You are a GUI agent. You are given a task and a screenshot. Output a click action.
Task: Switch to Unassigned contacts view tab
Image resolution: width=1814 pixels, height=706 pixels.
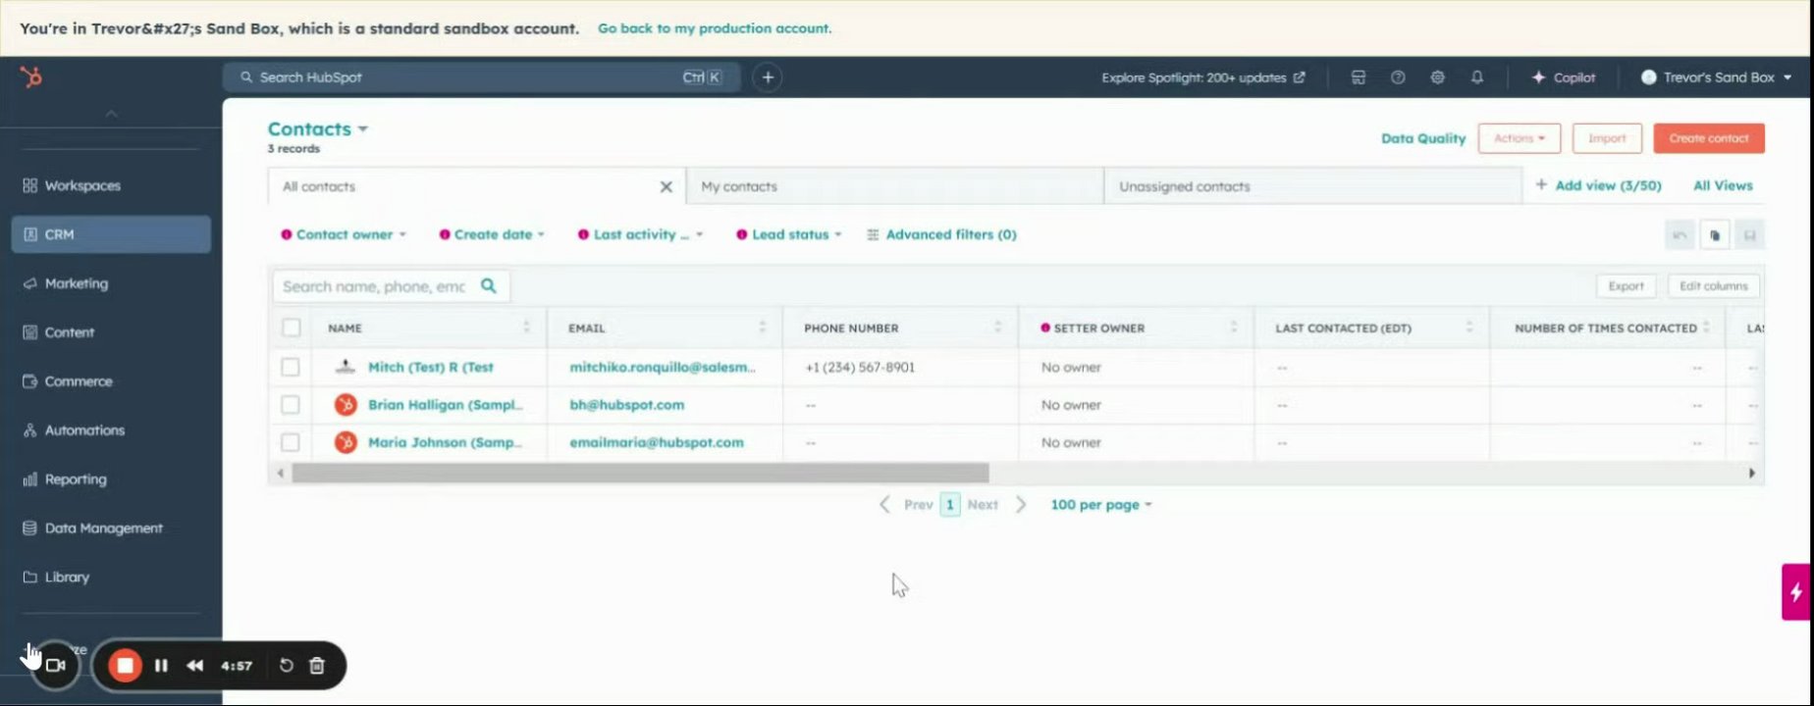1312,186
